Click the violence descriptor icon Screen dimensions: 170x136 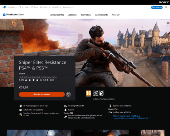102,93
